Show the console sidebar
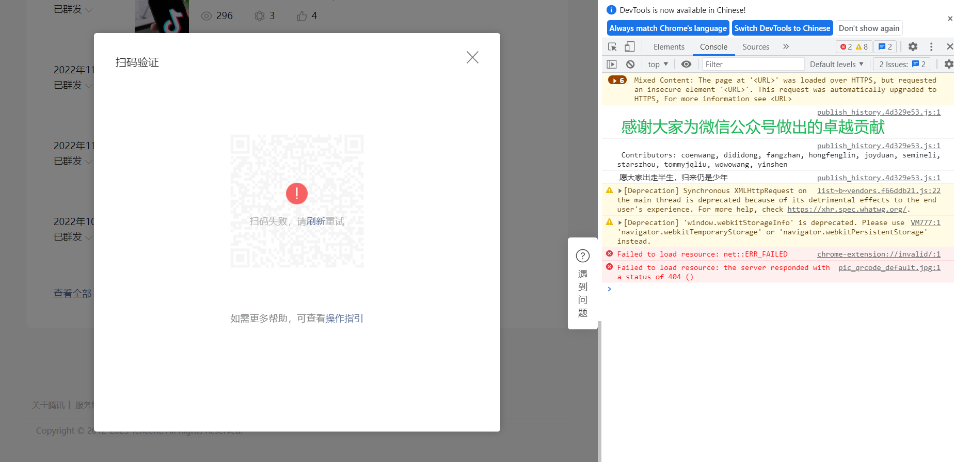 coord(612,65)
